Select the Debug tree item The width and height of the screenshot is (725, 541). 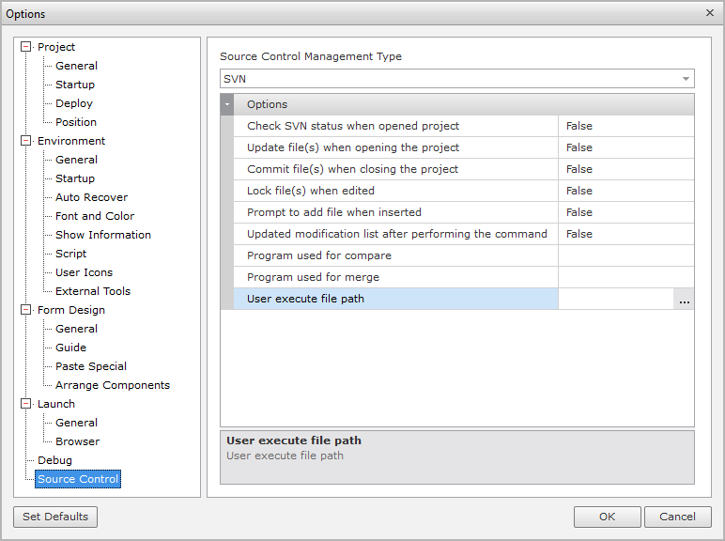(x=54, y=460)
